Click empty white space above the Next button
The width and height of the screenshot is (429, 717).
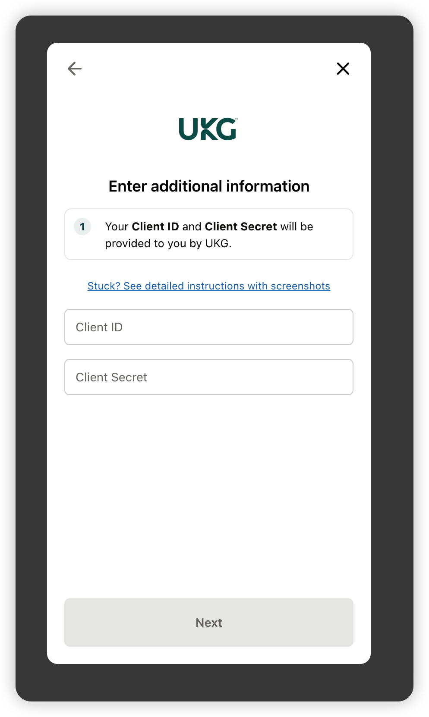point(209,496)
